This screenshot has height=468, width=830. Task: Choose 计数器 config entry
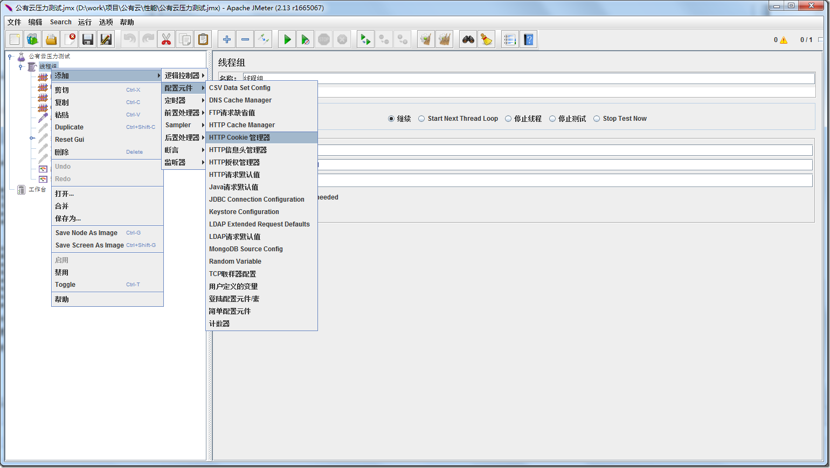(x=261, y=324)
